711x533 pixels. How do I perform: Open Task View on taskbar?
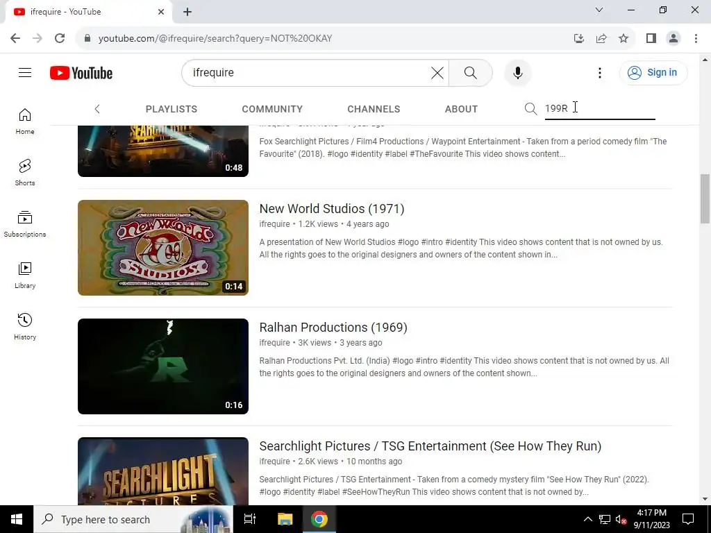[x=250, y=519]
